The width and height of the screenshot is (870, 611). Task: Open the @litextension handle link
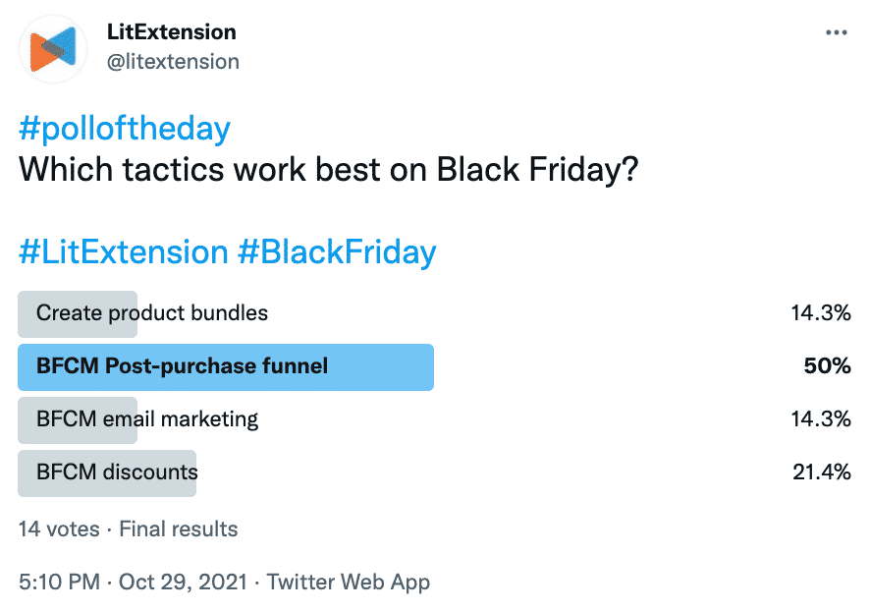pos(173,62)
